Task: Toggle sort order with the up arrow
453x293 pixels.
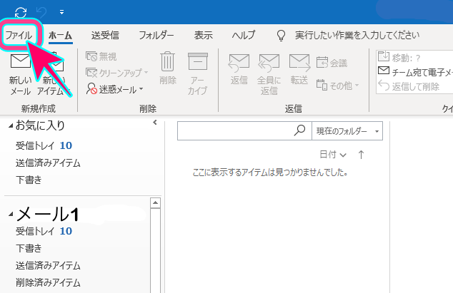Action: 361,155
